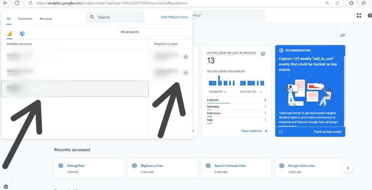
Task: Click the gear icon on Search Console links card
Action: tap(208, 166)
